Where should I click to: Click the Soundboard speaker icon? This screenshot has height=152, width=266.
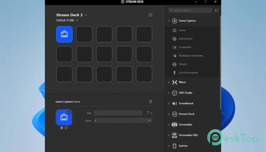174,103
